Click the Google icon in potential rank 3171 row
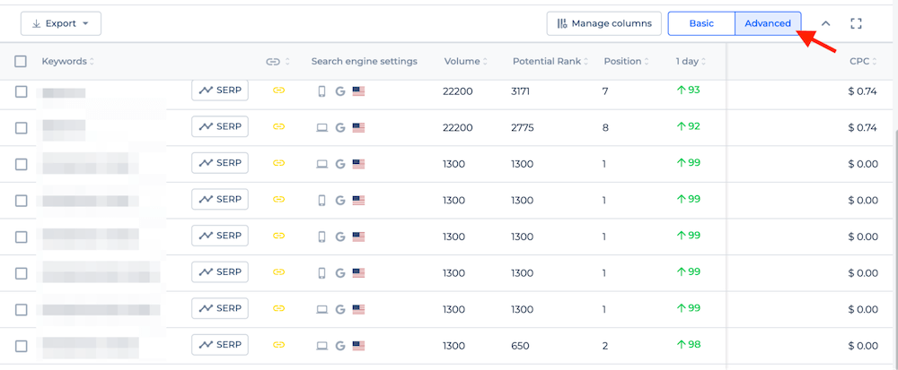898x370 pixels. click(340, 91)
